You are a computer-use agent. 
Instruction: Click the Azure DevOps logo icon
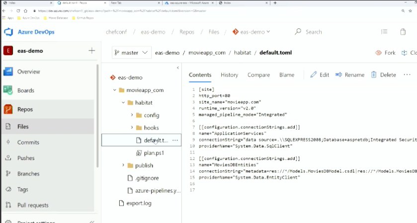click(x=8, y=32)
